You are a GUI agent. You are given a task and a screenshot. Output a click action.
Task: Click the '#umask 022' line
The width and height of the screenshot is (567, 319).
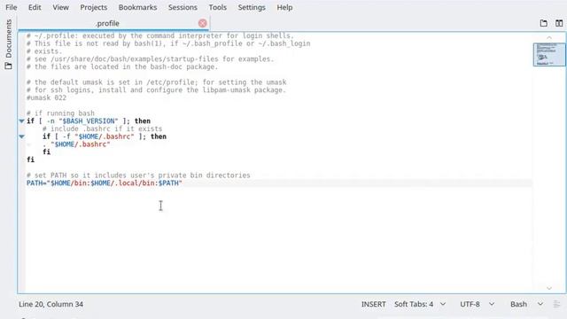tap(46, 97)
